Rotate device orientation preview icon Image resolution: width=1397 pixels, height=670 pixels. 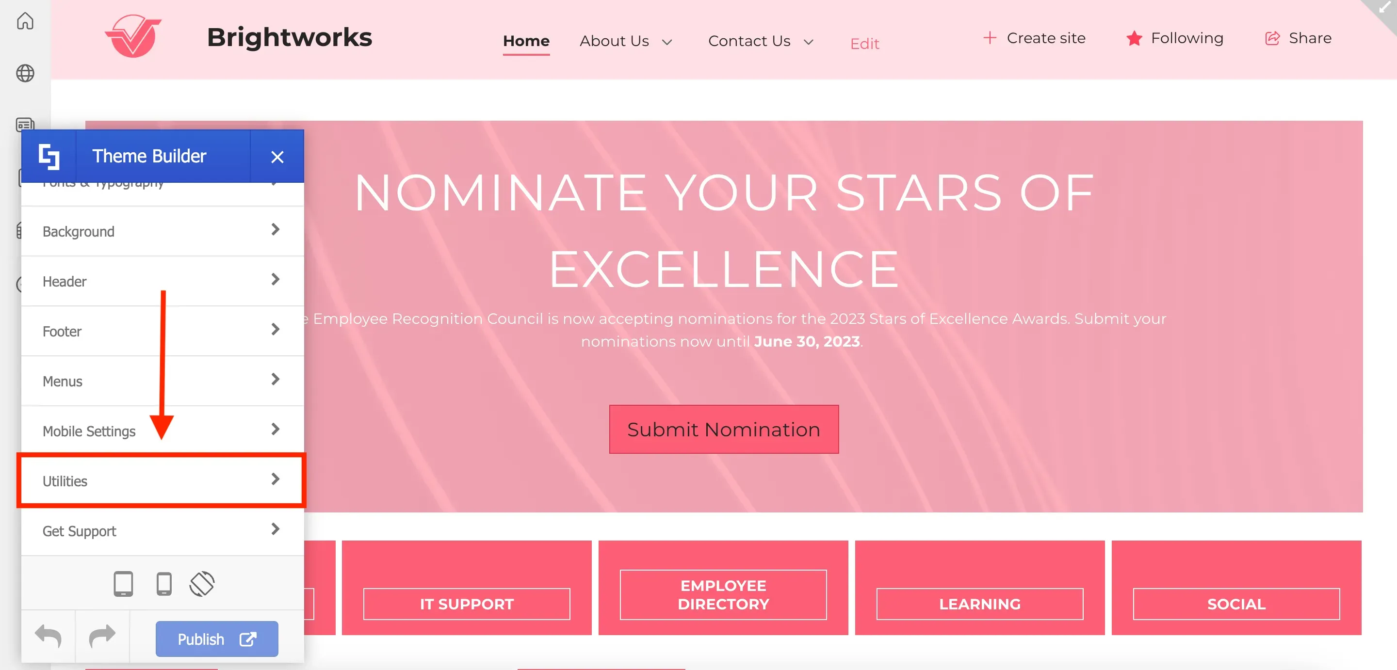tap(202, 584)
